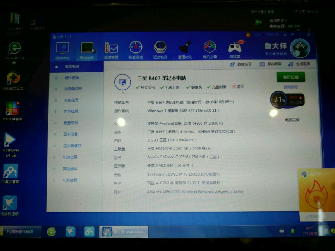Click the Thunder bird icon in taskbar
335x251 pixels.
70,232
